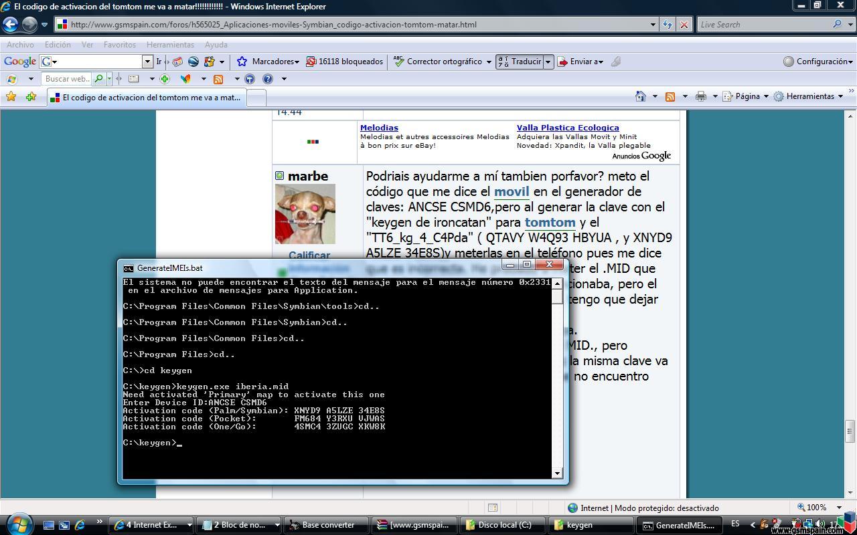Screen dimensions: 857x535
Task: Click marbe's chihuahua avatar image
Action: point(305,214)
